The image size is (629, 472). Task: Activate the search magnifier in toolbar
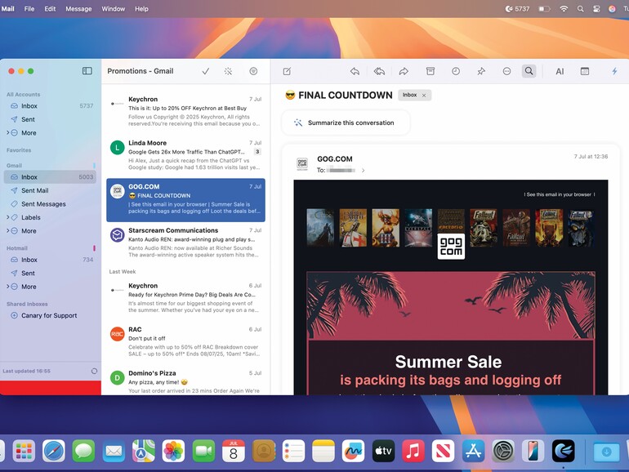pyautogui.click(x=529, y=71)
